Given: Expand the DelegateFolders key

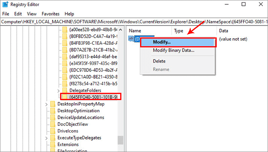Looking at the screenshot, I should click(59, 91).
